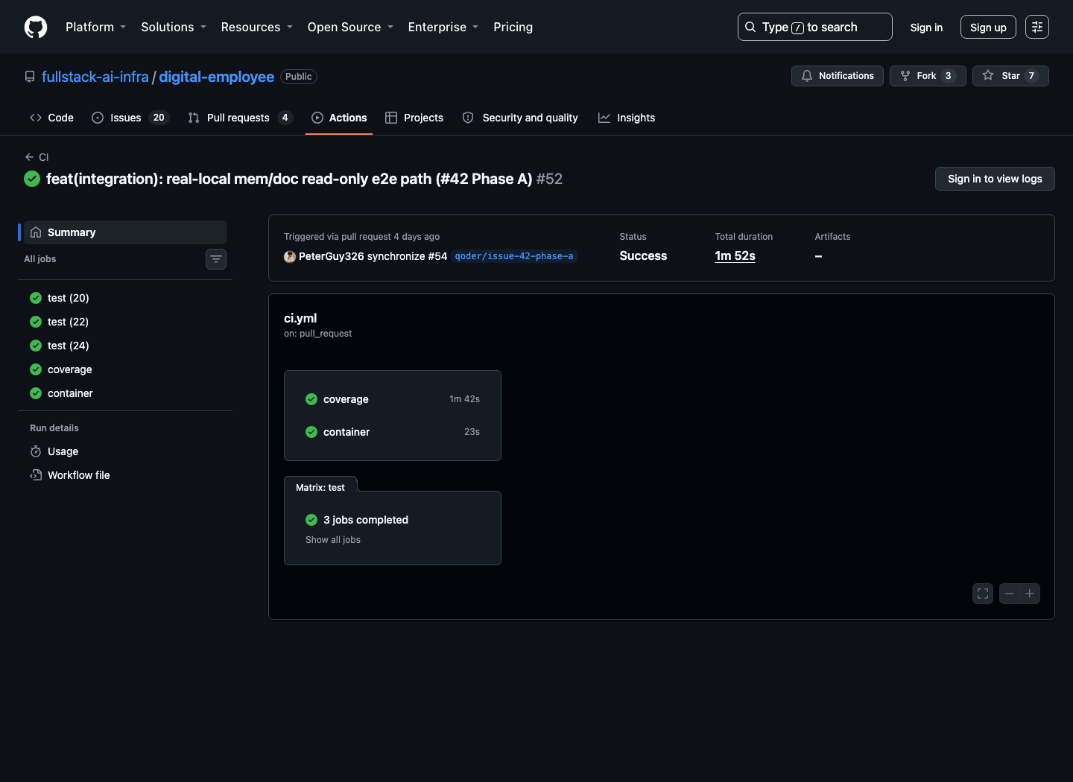Switch to Security and quality tab
This screenshot has width=1073, height=782.
pyautogui.click(x=520, y=118)
